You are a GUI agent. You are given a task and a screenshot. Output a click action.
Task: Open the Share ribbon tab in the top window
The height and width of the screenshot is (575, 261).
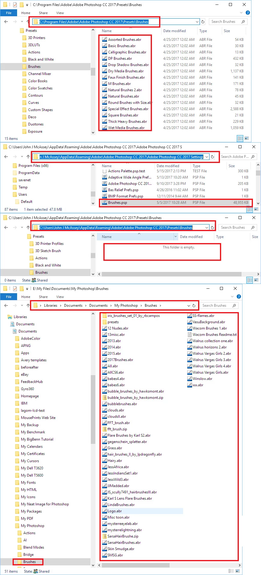tap(43, 13)
